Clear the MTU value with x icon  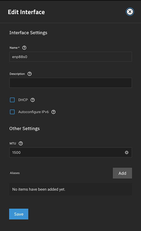127,152
